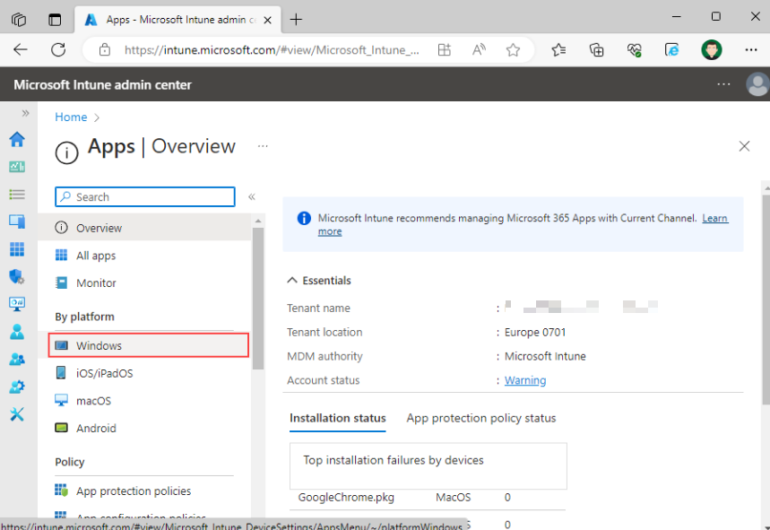This screenshot has width=770, height=530.
Task: Close the Apps Intune tab
Action: (x=268, y=20)
